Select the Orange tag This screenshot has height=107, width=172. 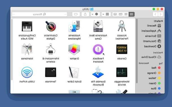[154, 73]
